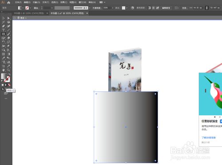This screenshot has width=222, height=165.
Task: Adjust stroke weight stepper arrows
Action: point(42,8)
